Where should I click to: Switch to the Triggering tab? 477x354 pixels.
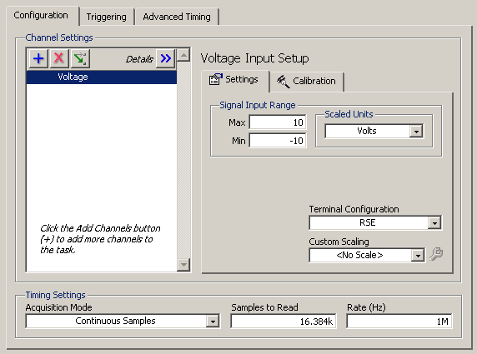[x=106, y=17]
